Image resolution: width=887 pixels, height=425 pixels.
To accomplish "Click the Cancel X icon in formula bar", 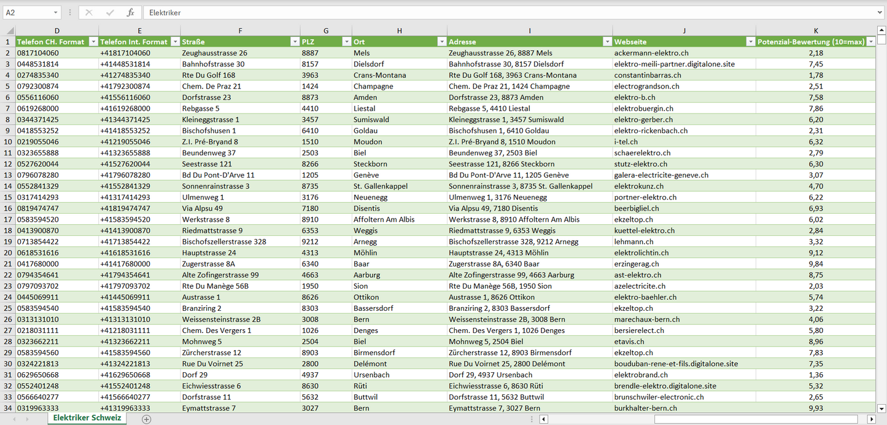I will point(89,12).
